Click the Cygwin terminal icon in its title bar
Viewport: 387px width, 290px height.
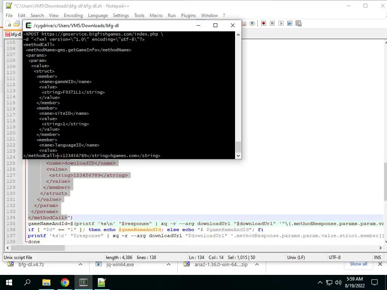(x=29, y=25)
